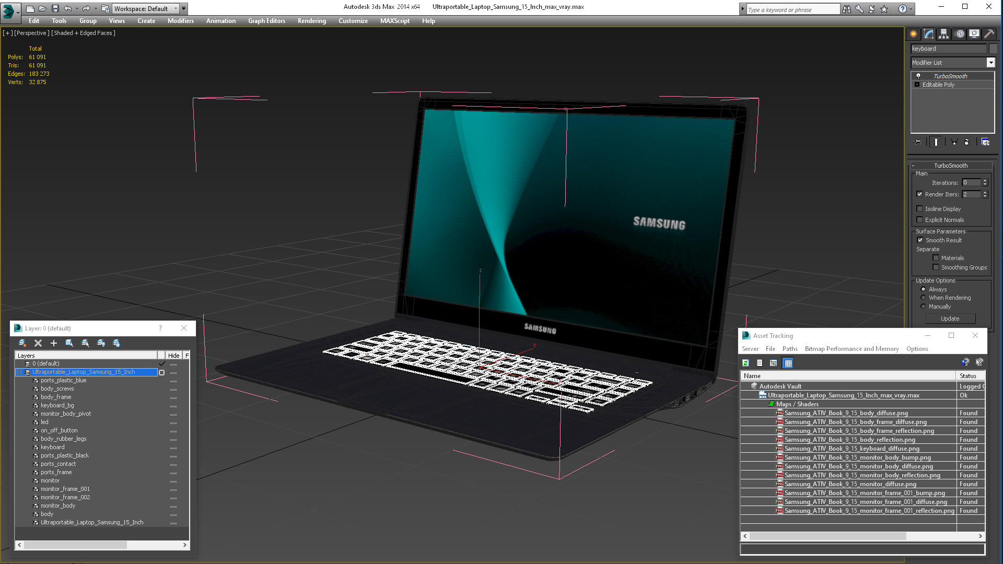This screenshot has width=1003, height=564.
Task: Click Create New Layer icon in Layer dialog
Action: coord(22,343)
